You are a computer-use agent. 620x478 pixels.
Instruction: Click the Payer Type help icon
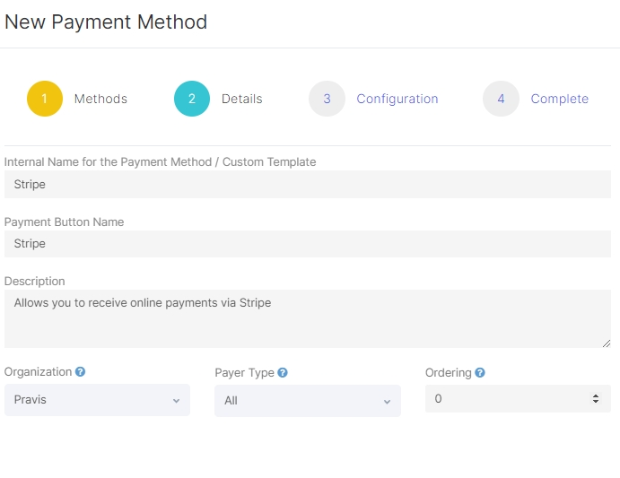click(x=283, y=373)
